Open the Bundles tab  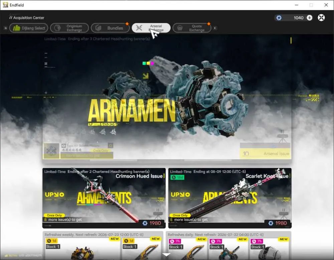click(110, 28)
